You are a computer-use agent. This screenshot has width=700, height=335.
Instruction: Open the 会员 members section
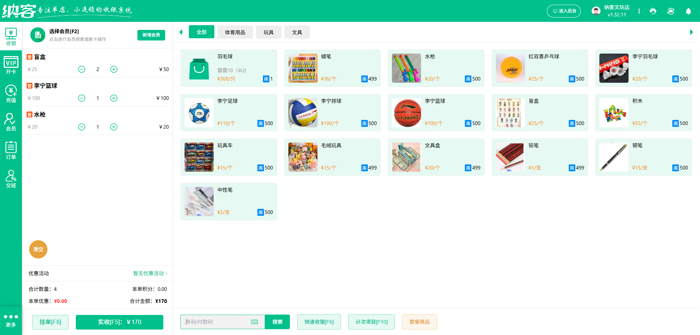pos(11,121)
